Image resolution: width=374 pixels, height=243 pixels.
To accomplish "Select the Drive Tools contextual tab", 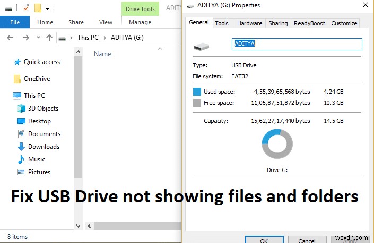I will coord(140,9).
